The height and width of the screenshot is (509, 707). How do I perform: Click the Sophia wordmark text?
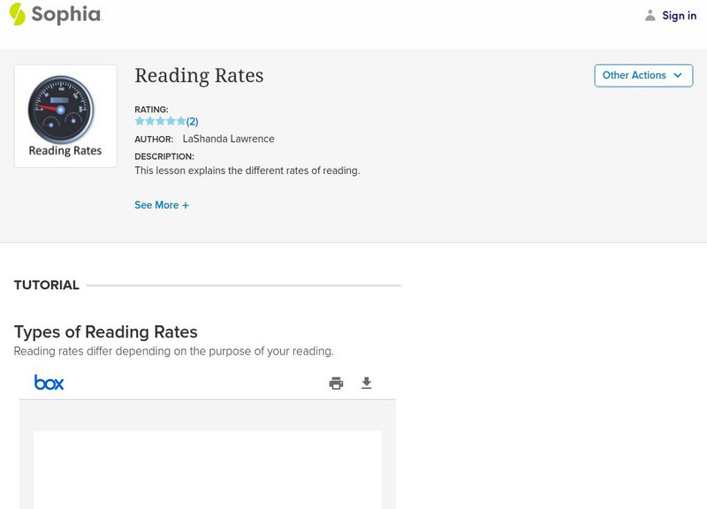[x=66, y=14]
